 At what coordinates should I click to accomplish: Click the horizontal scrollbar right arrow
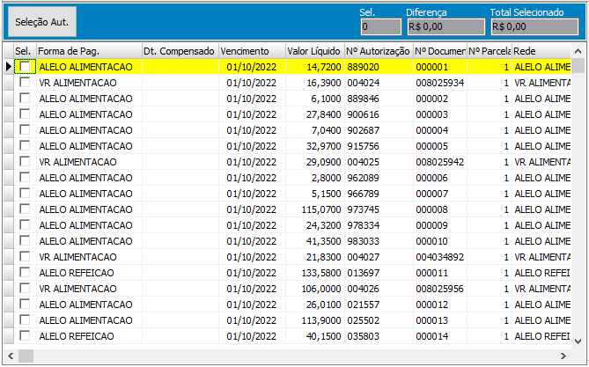pos(563,356)
